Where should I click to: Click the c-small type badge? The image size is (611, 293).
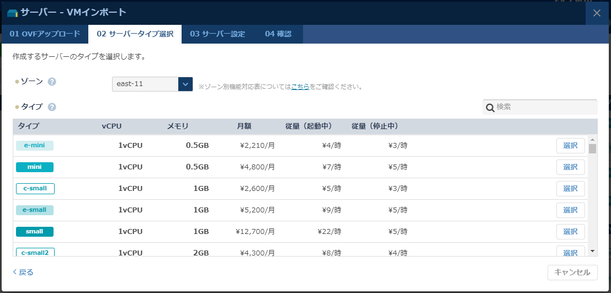pos(35,189)
